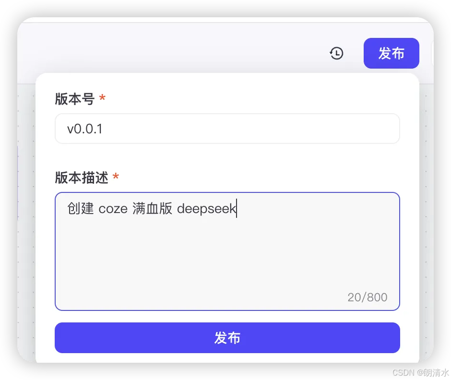Click the CSDN @朗清水 watermark
Viewport: 451px width, 380px height.
[x=420, y=372]
